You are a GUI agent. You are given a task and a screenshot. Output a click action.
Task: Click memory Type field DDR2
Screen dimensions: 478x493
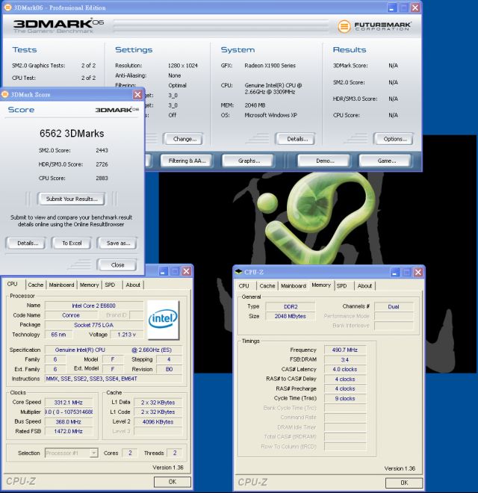(x=291, y=306)
